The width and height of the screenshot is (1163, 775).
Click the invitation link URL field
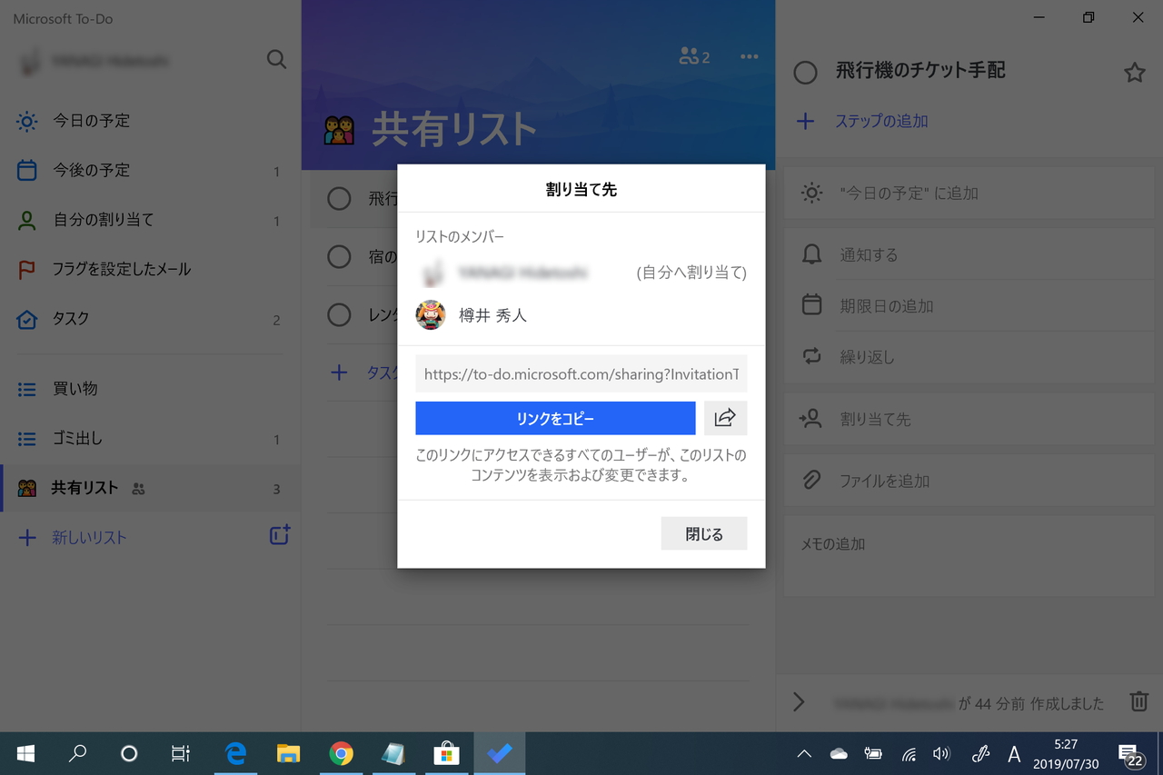click(x=581, y=373)
